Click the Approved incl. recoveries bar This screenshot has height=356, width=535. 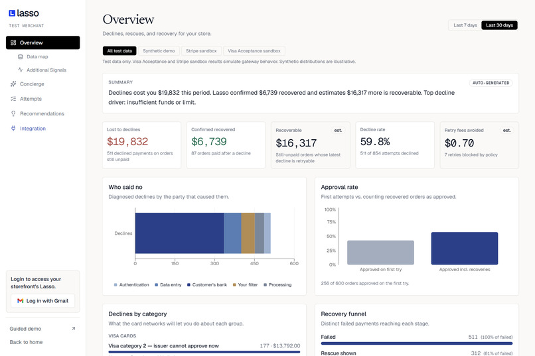[465, 249]
